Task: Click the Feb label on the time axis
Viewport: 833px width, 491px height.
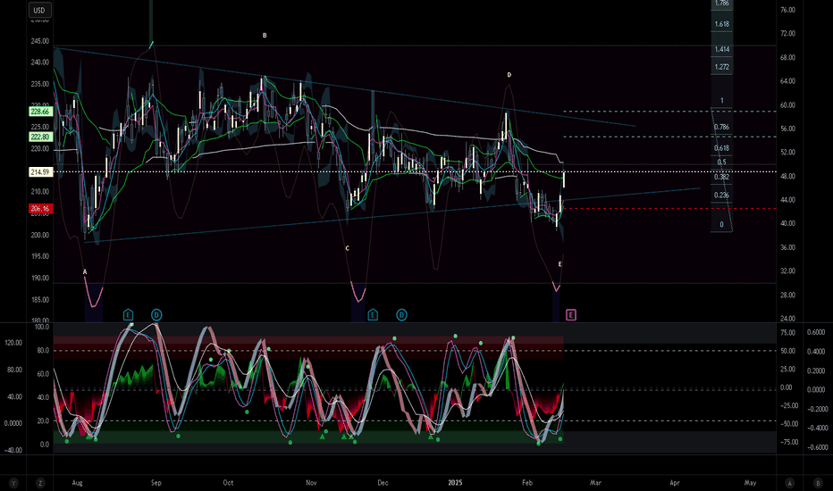Action: (527, 482)
